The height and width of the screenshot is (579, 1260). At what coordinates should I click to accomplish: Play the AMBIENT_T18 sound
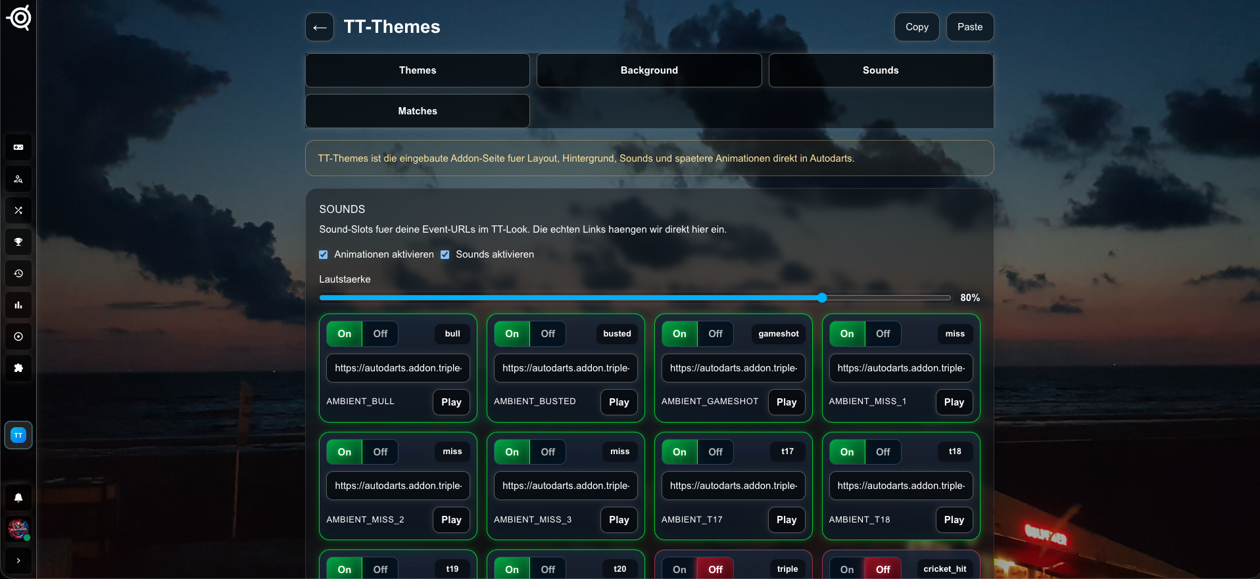pos(954,520)
